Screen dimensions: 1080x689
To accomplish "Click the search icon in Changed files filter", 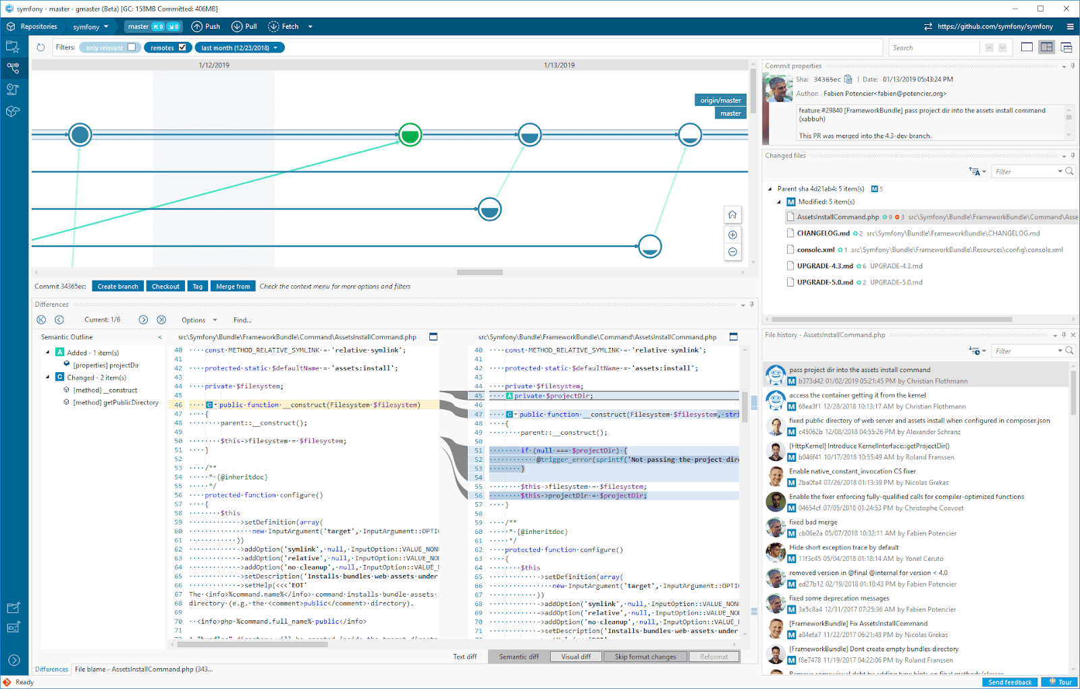I will point(1069,171).
